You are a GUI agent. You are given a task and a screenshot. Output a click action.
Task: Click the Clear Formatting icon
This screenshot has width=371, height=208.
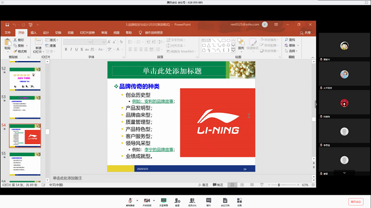[x=121, y=42]
